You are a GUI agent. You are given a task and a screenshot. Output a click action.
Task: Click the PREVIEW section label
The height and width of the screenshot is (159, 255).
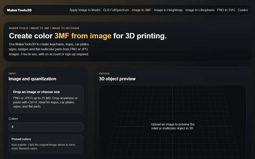[x=104, y=73]
